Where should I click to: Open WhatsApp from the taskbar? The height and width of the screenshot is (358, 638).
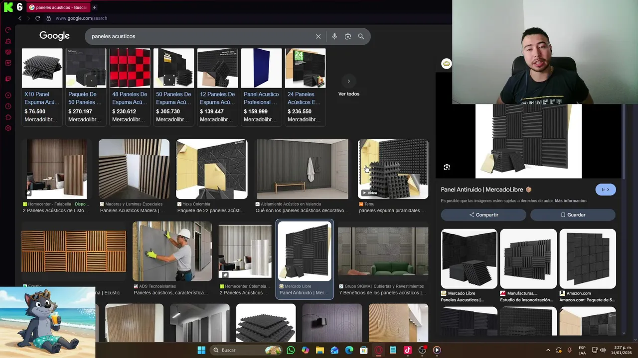pos(291,350)
